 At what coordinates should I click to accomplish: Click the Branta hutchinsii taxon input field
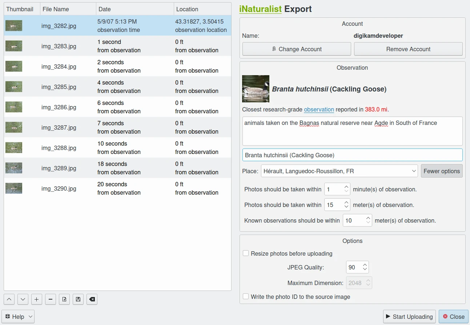tap(352, 155)
